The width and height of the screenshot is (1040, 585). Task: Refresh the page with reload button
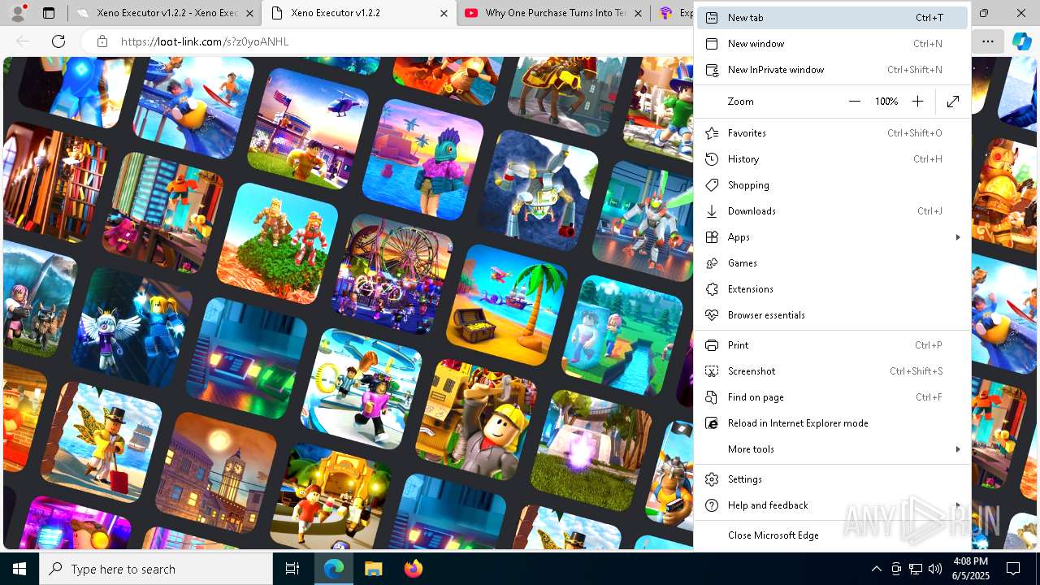[58, 41]
